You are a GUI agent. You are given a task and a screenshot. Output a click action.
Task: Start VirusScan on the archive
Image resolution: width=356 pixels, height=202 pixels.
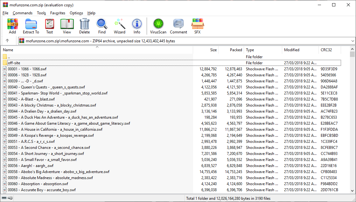[158, 26]
